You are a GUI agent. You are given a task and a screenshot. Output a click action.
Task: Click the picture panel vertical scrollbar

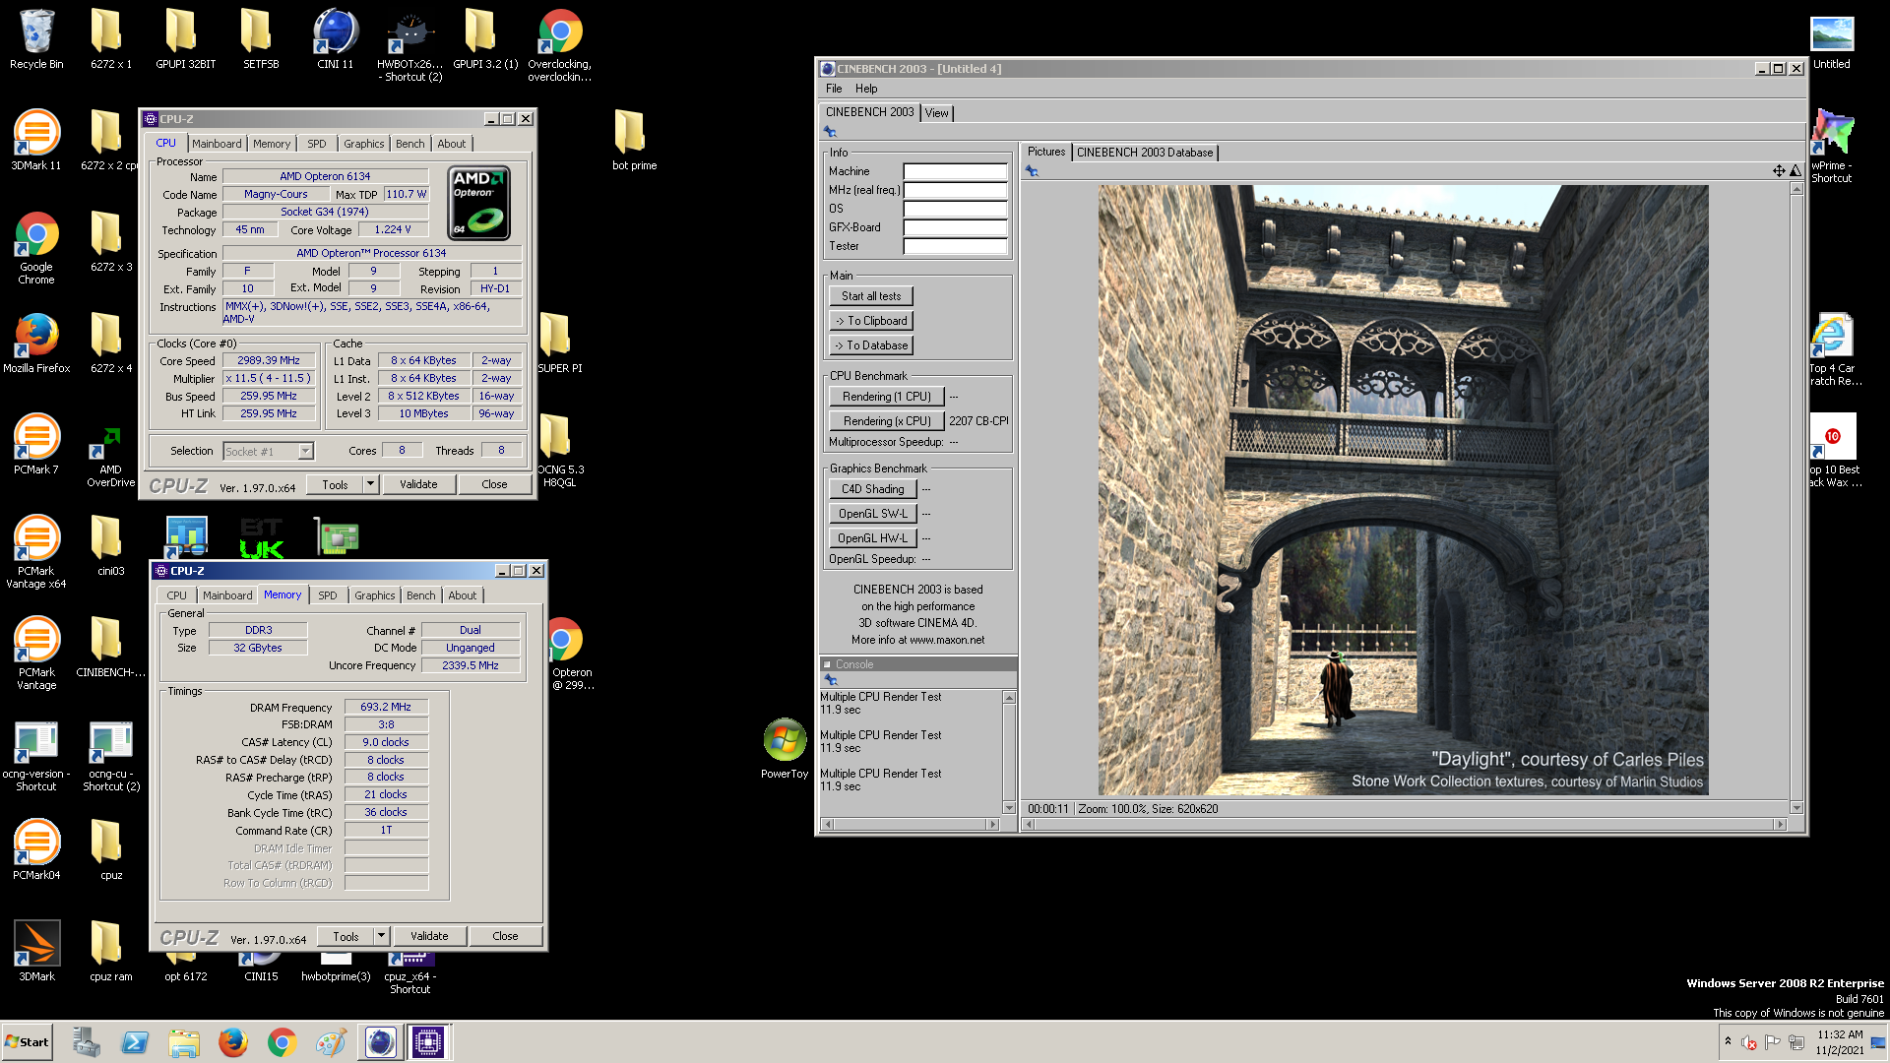pyautogui.click(x=1796, y=498)
